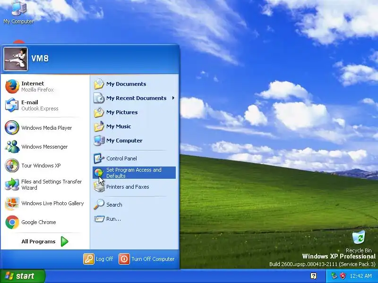Click the My Pictures label text
This screenshot has height=283, width=378.
[x=122, y=112]
